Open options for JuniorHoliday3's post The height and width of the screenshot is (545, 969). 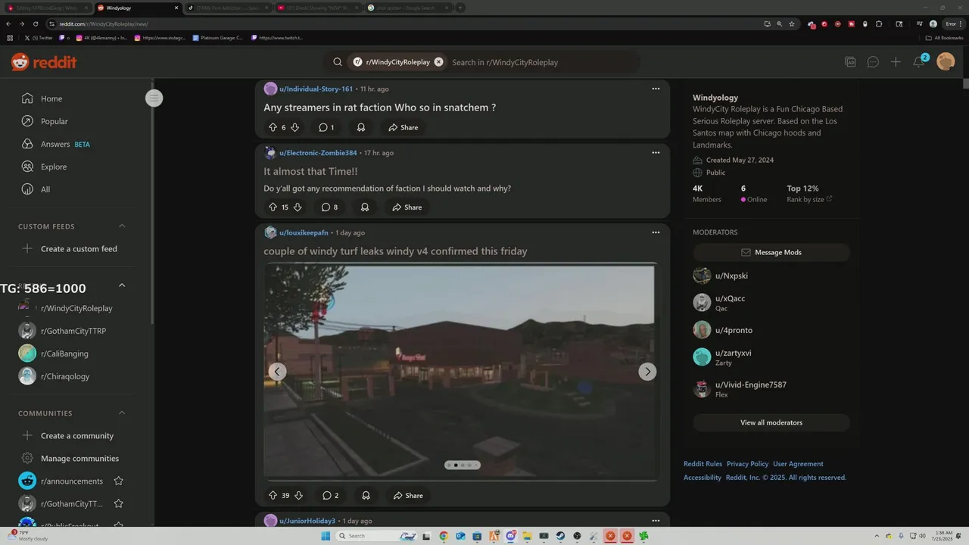(x=656, y=521)
